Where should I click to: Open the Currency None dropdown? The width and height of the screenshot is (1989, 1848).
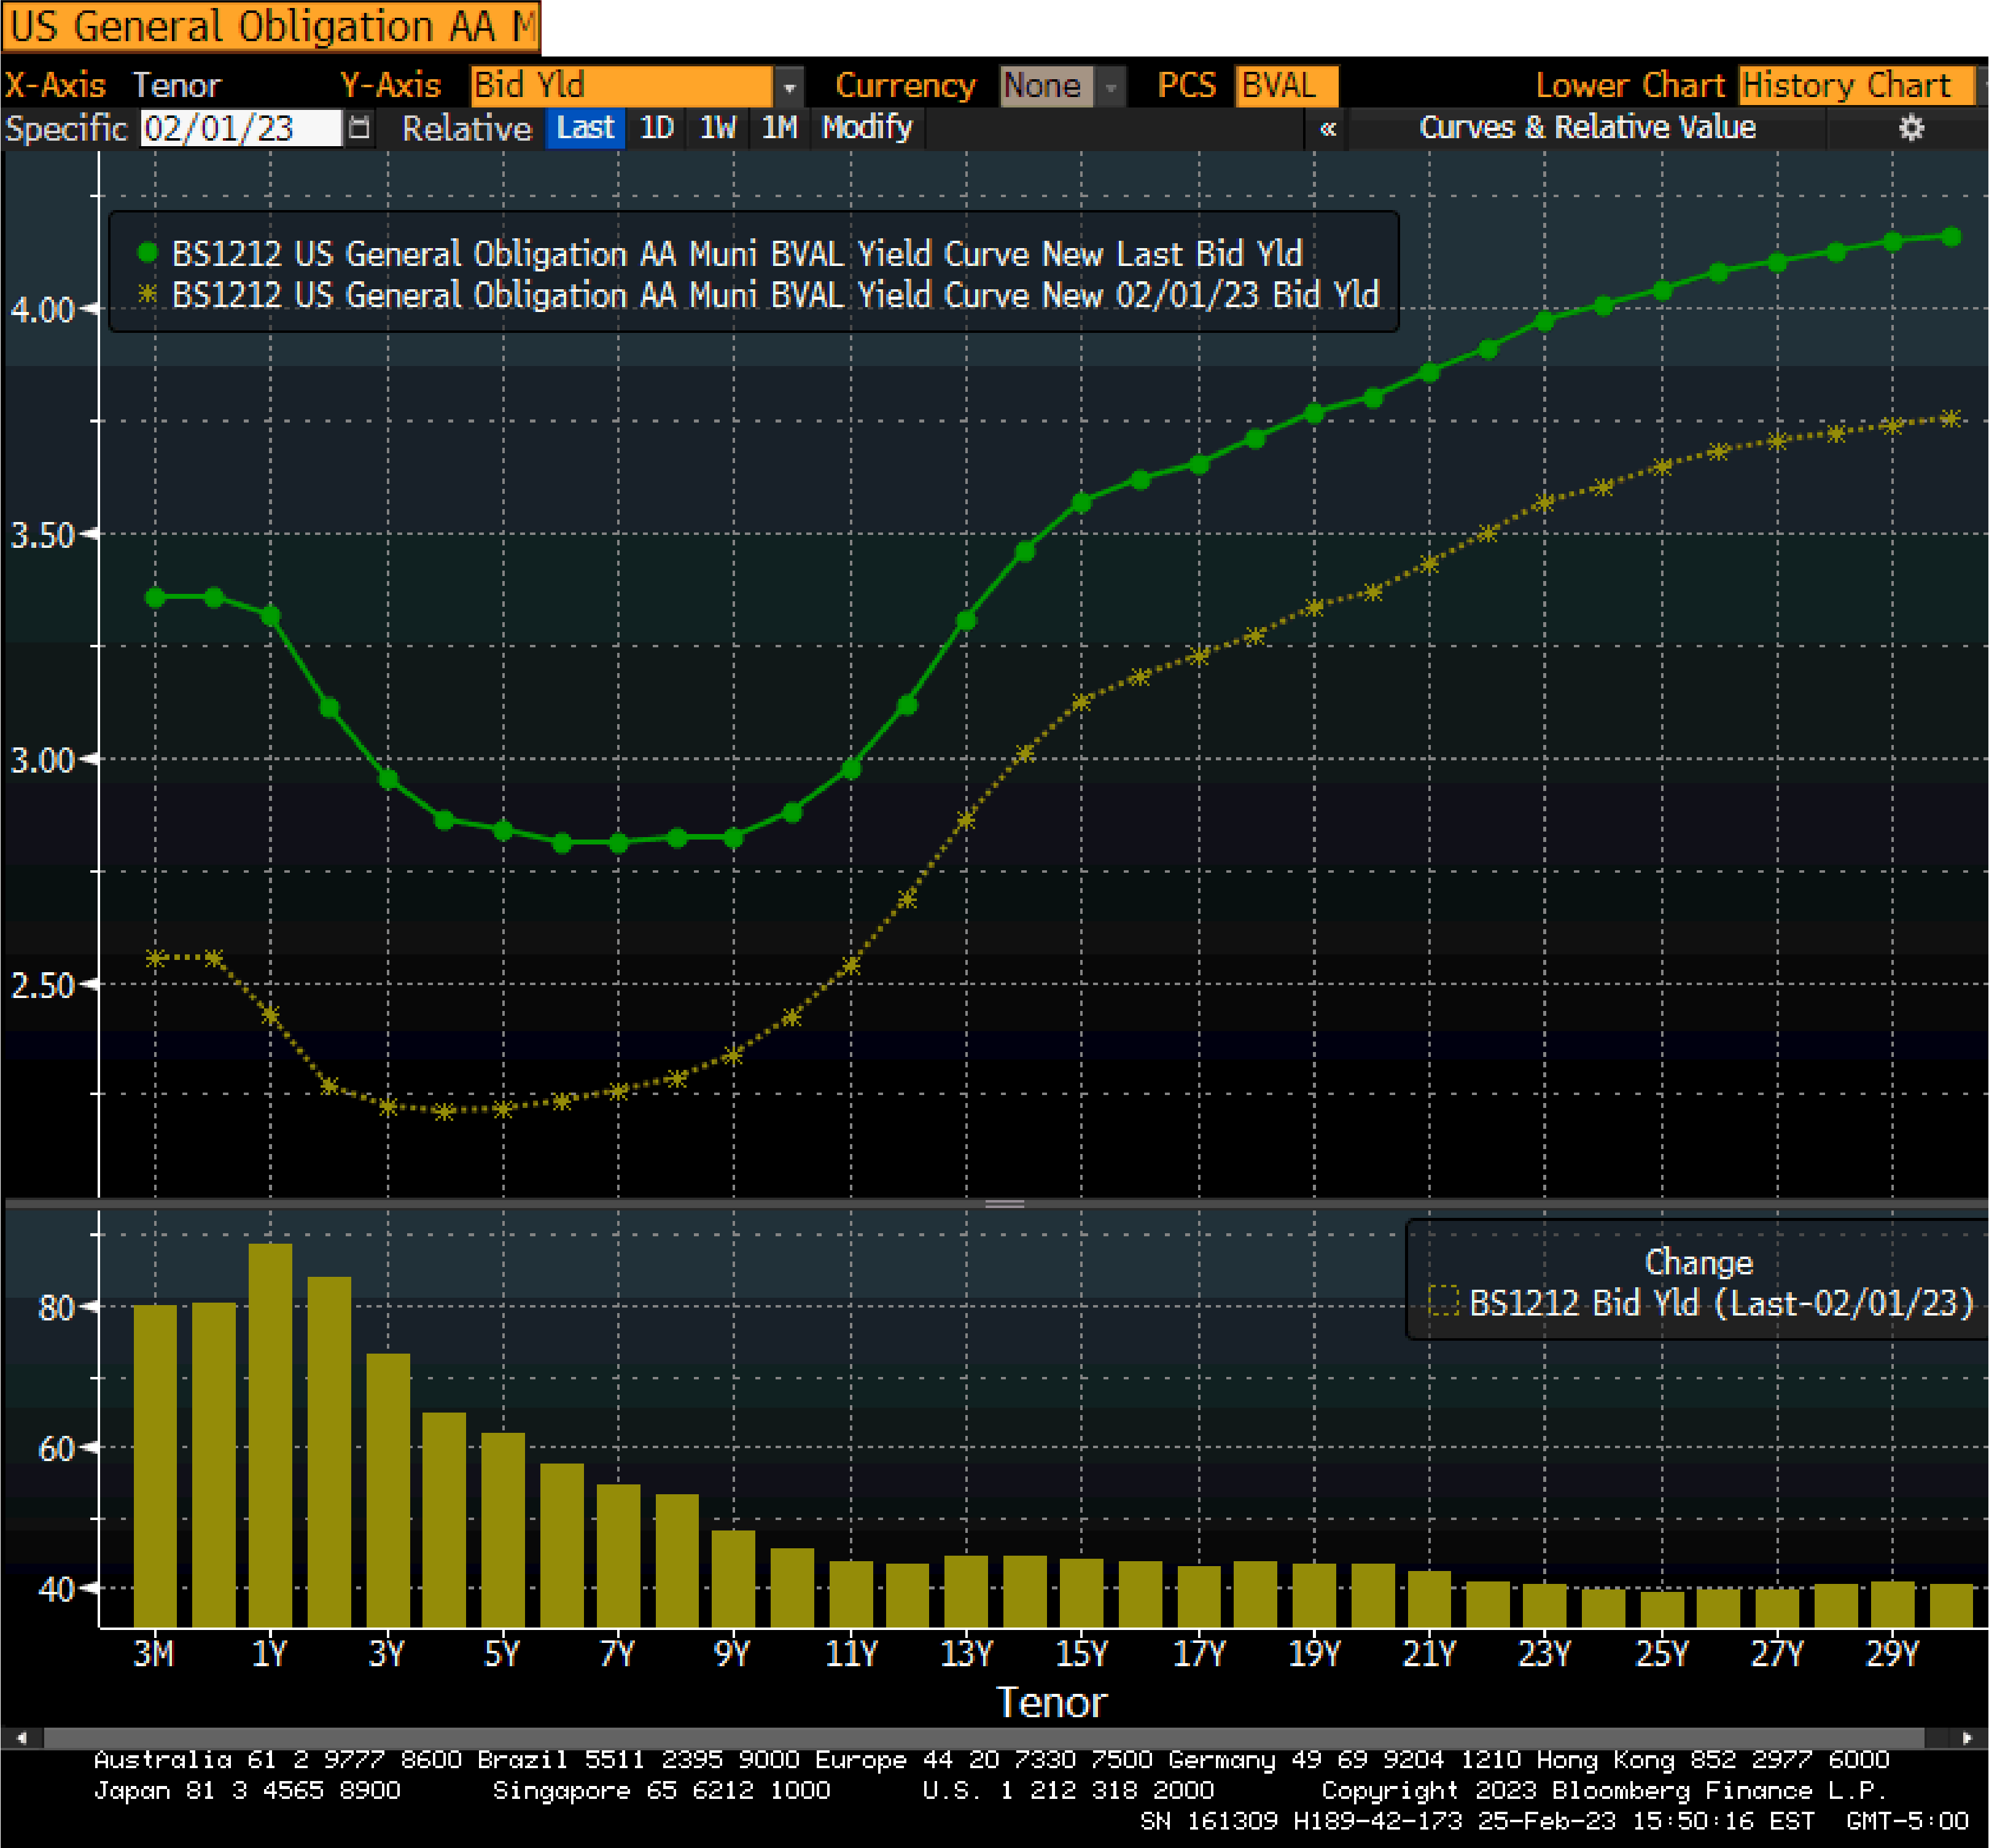click(1061, 87)
